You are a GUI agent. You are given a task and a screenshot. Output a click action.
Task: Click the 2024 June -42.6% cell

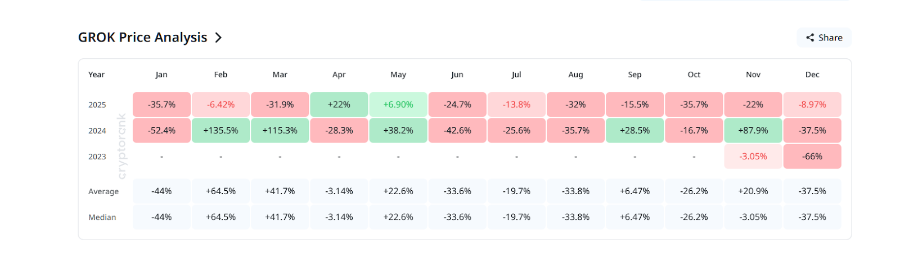[457, 130]
